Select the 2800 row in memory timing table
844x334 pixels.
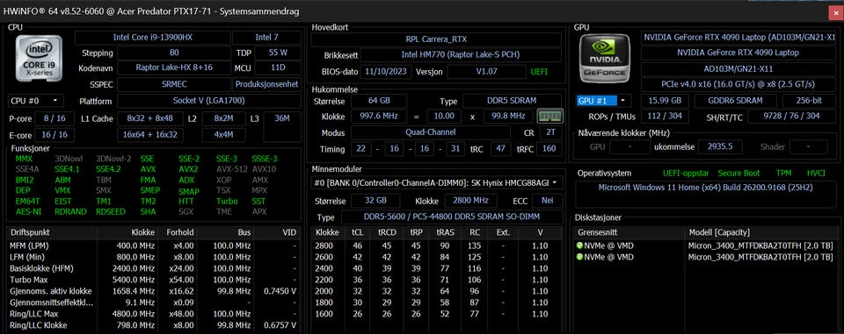point(438,245)
